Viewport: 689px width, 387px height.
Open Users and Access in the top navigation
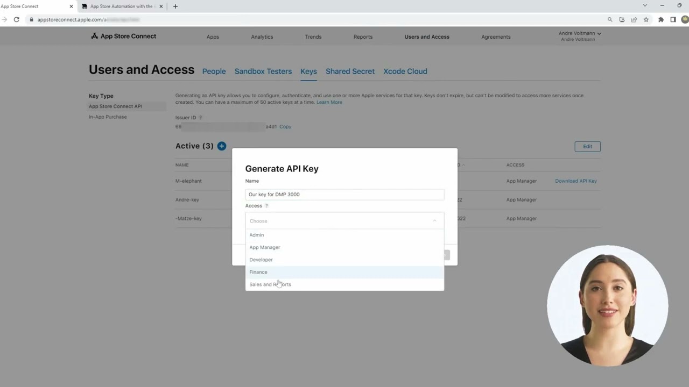tap(427, 37)
